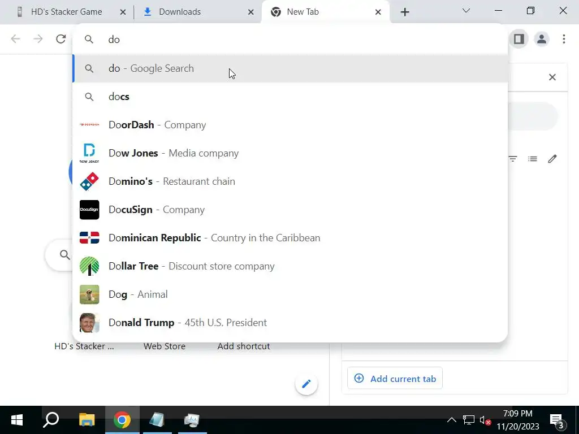Select 'do - Google Search' suggestion

tap(290, 68)
